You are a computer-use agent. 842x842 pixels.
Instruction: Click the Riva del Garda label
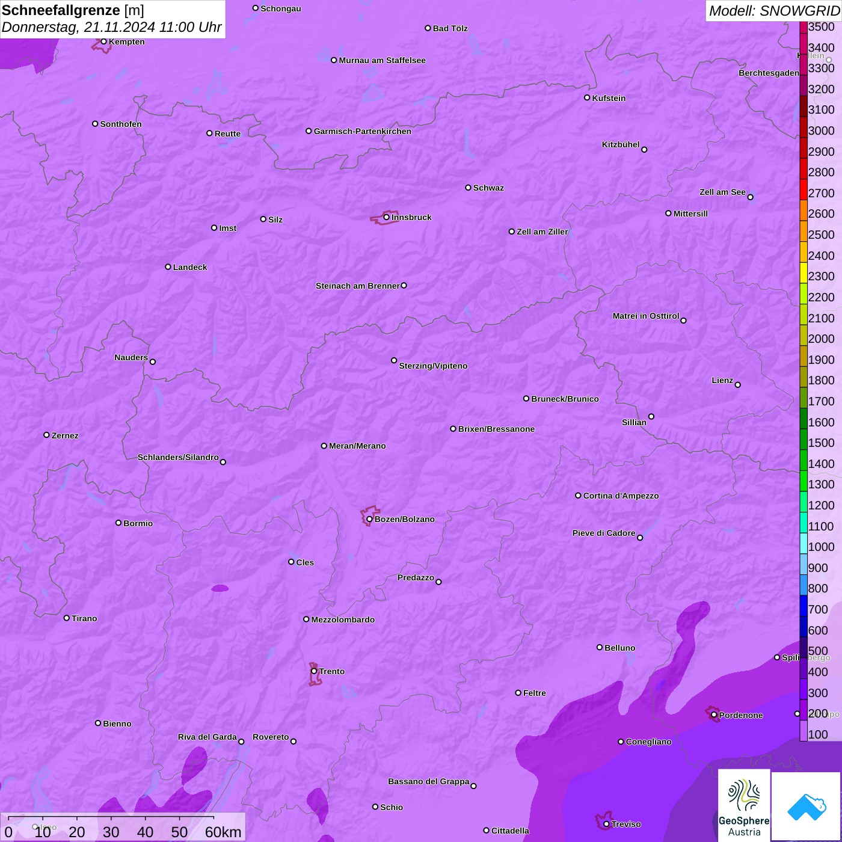[207, 737]
